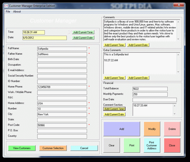Click the Country input field
190x162 pixels.
pyautogui.click(x=62, y=136)
